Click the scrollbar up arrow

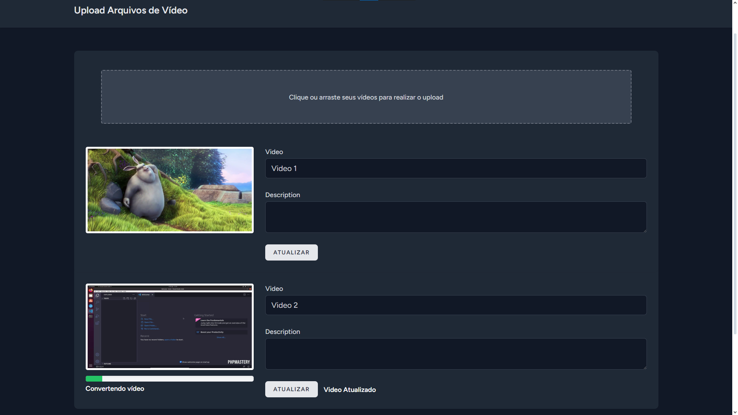[x=735, y=2]
